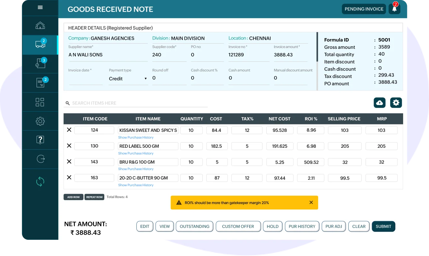Select the Home icon in sidebar
This screenshot has width=429, height=256.
(x=40, y=25)
